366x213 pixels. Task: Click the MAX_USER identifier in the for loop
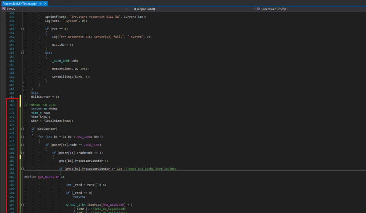(x=84, y=137)
